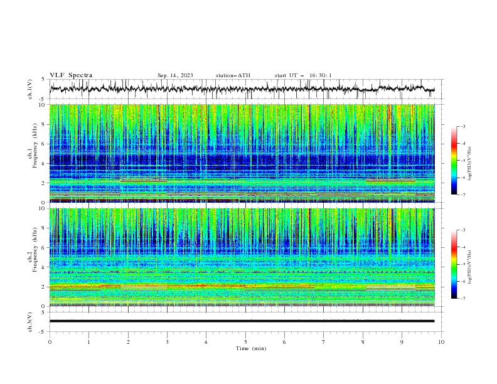Click the ch.1 spectrogram color scale bar
Image resolution: width=497 pixels, height=384 pixels.
(x=454, y=160)
